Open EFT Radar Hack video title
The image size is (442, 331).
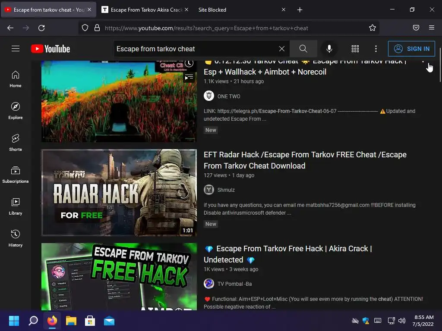(305, 160)
